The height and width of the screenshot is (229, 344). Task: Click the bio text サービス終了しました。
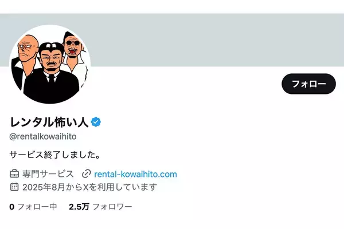click(x=55, y=155)
